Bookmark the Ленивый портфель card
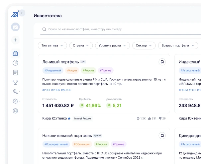The image size is (201, 164). pos(162,62)
